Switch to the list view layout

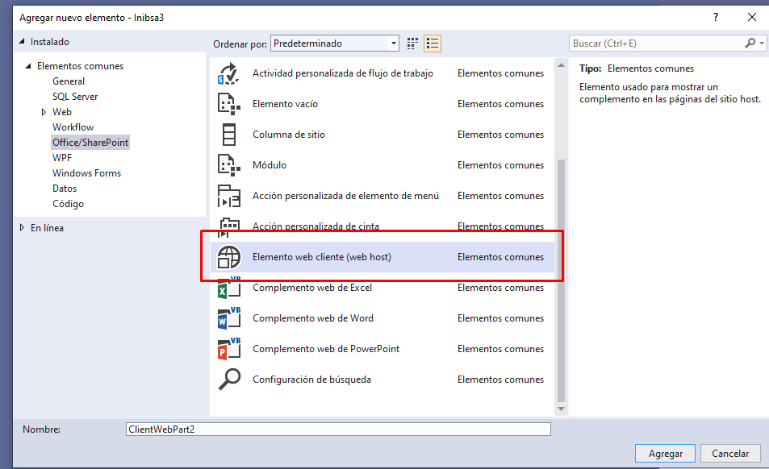[x=433, y=44]
